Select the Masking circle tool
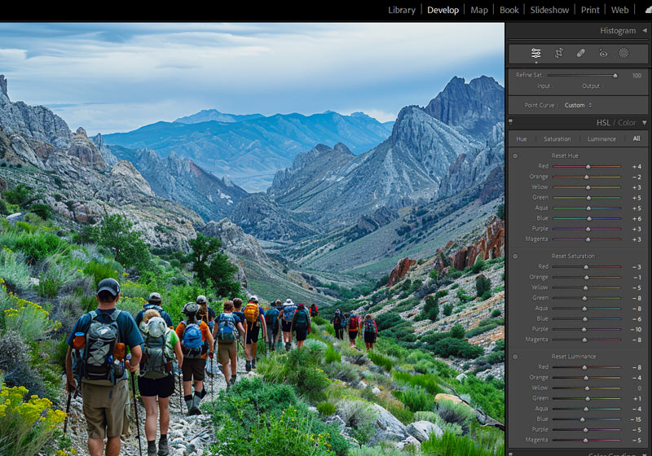Screen dimensions: 652x456 tap(623, 53)
